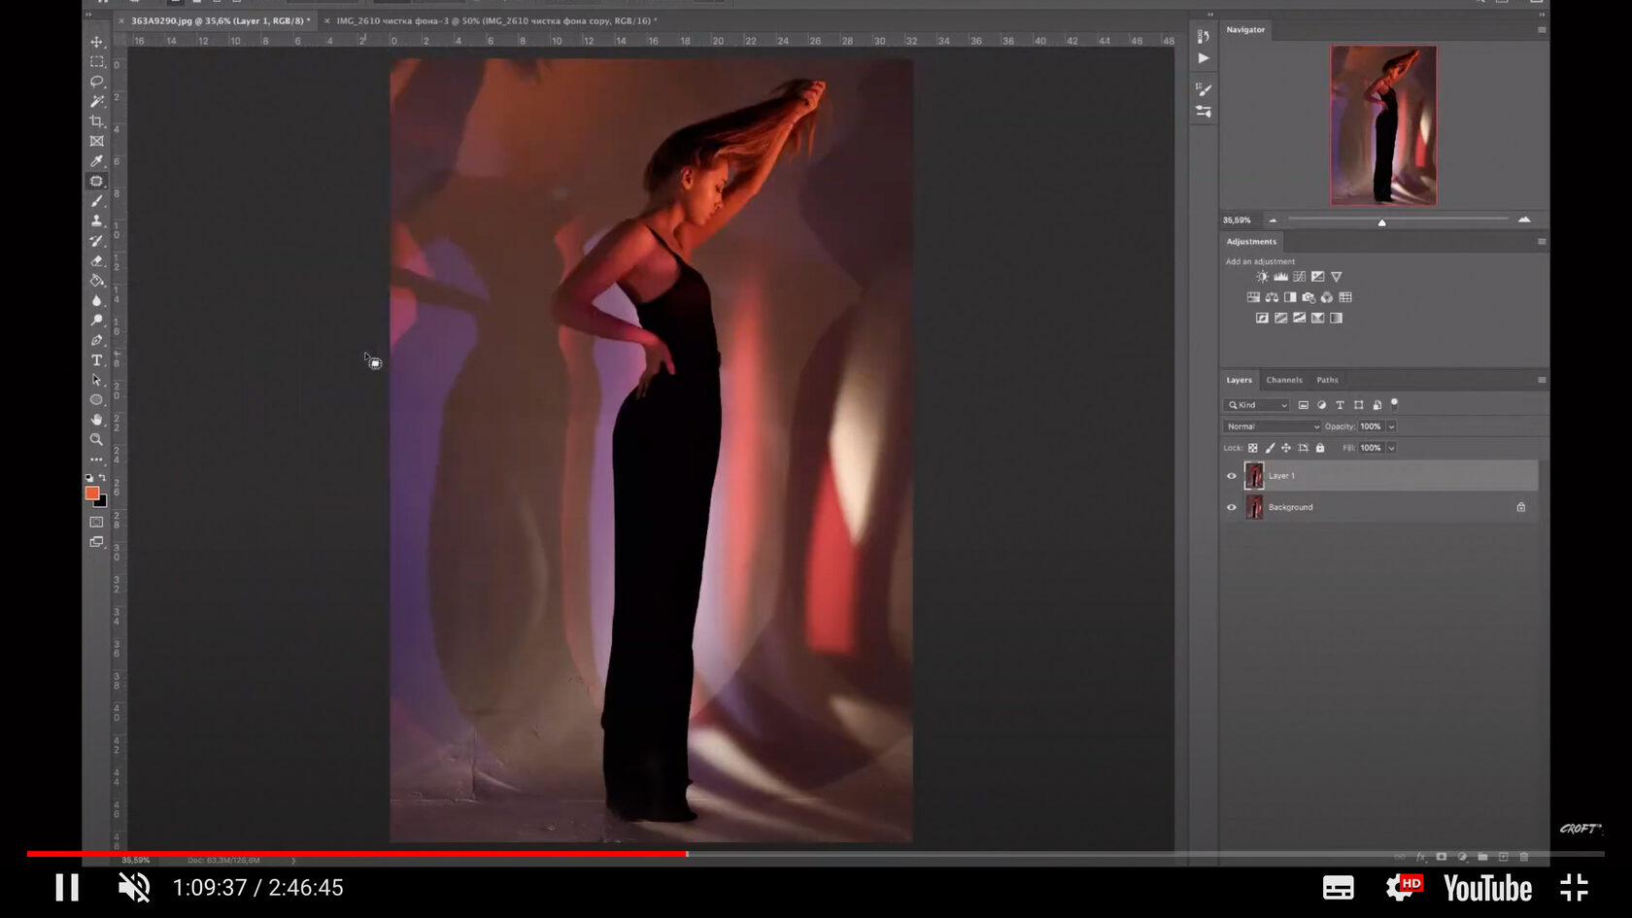Hide Layer 1 with its eye icon

pyautogui.click(x=1232, y=476)
